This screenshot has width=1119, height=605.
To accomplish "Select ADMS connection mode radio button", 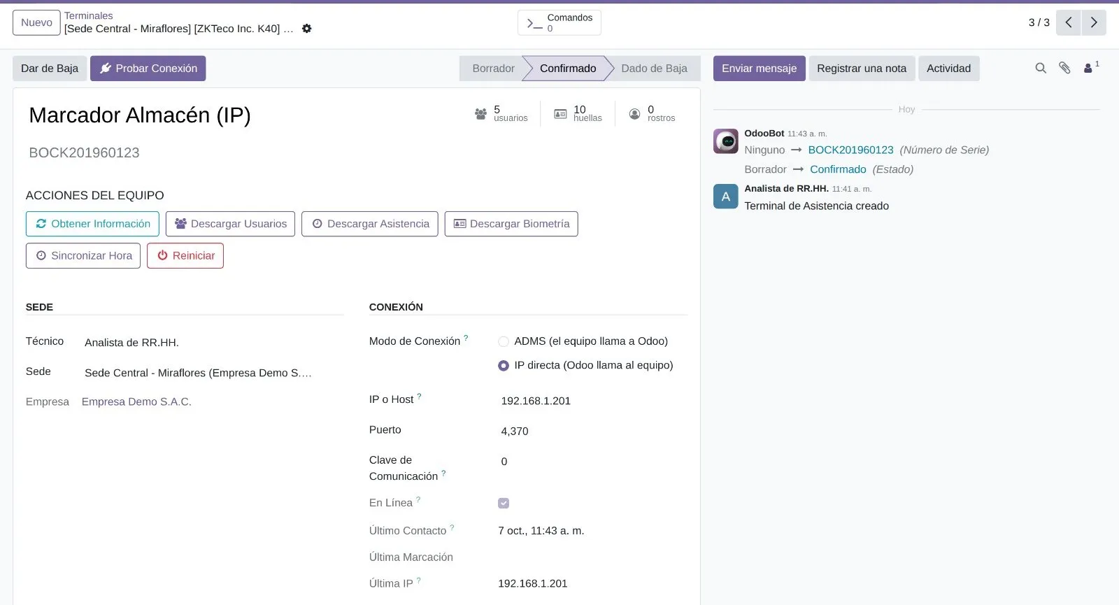I will tap(504, 341).
